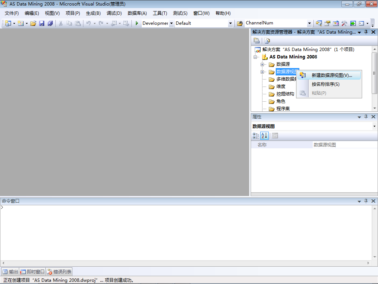Click the Navigate Backward icon
The image size is (378, 284).
click(x=114, y=23)
